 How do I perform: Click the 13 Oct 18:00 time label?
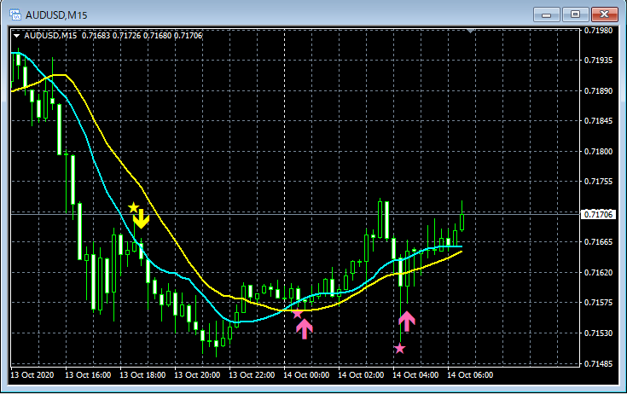[x=142, y=375]
